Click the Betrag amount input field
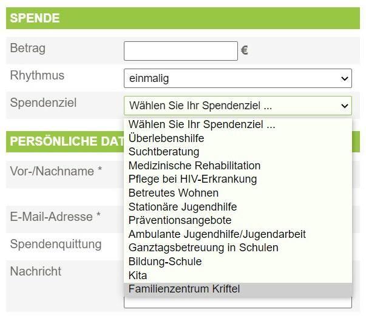 click(180, 51)
